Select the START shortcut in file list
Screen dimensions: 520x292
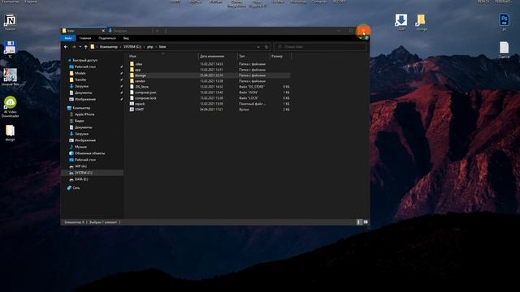tap(137, 109)
